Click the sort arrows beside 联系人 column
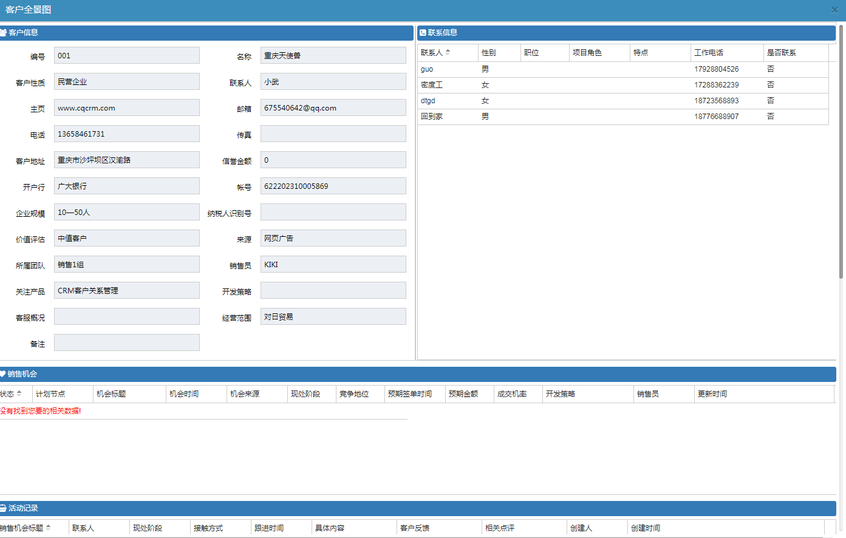Image resolution: width=846 pixels, height=538 pixels. [448, 53]
